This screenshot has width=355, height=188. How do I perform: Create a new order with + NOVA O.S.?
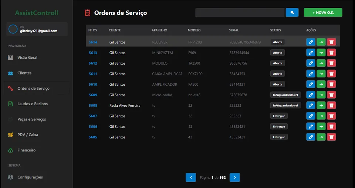(x=323, y=13)
